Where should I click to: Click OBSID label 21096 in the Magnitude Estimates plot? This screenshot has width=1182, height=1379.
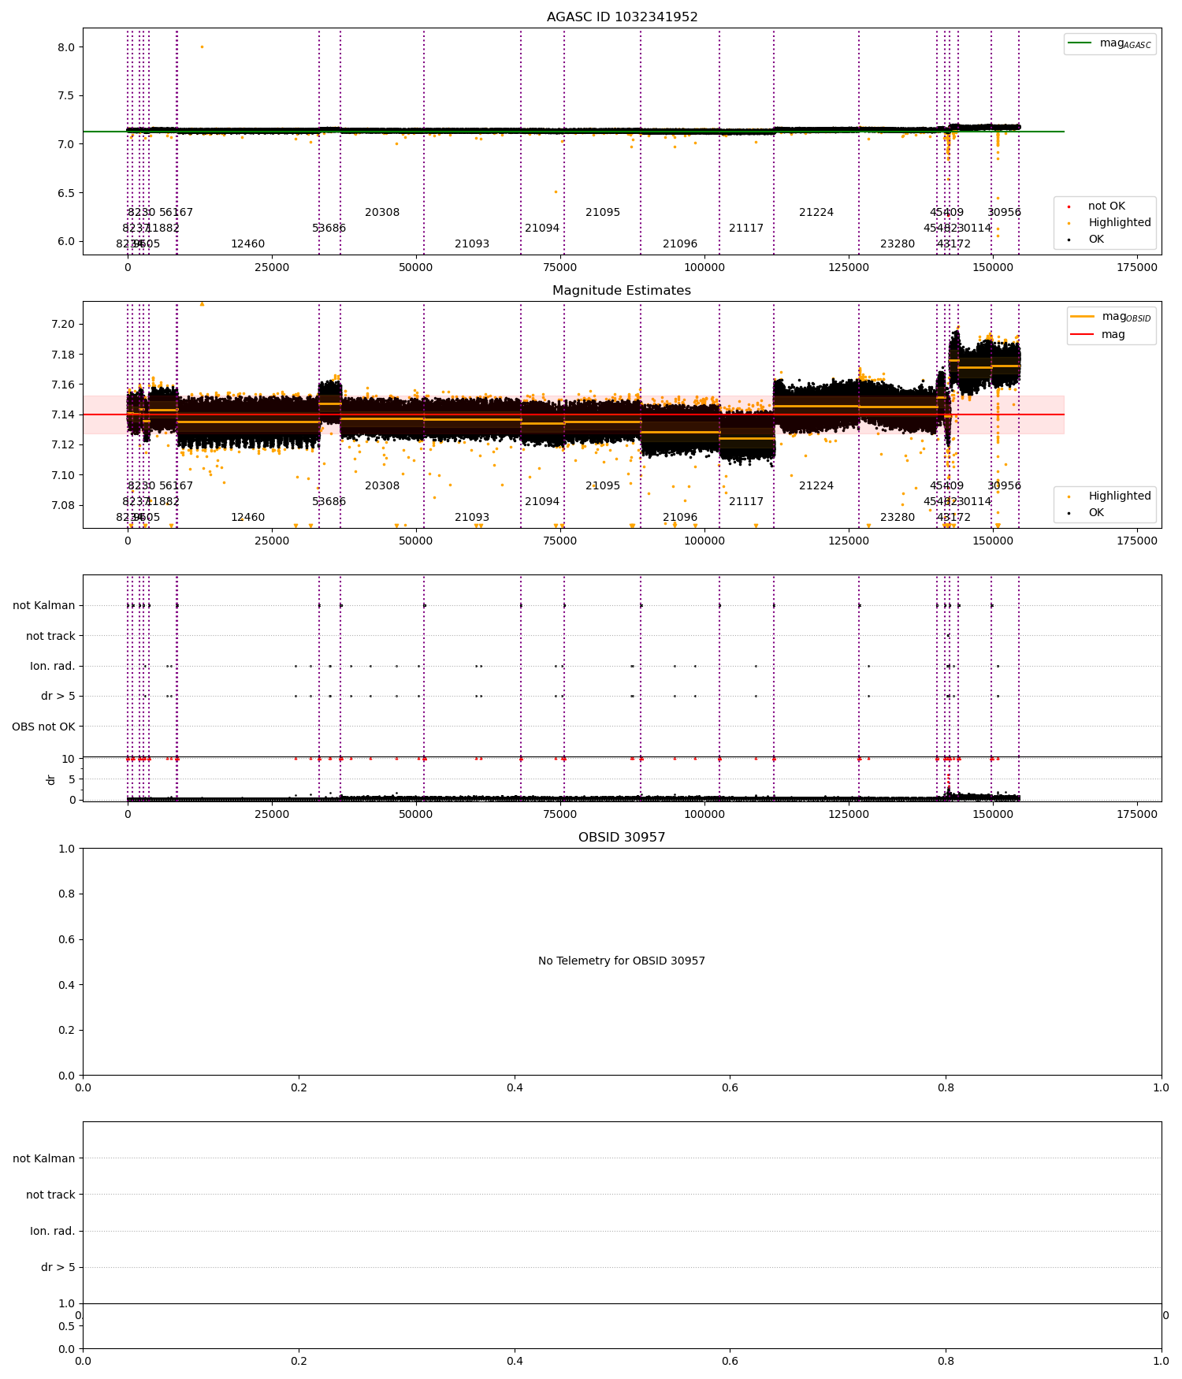coord(680,518)
